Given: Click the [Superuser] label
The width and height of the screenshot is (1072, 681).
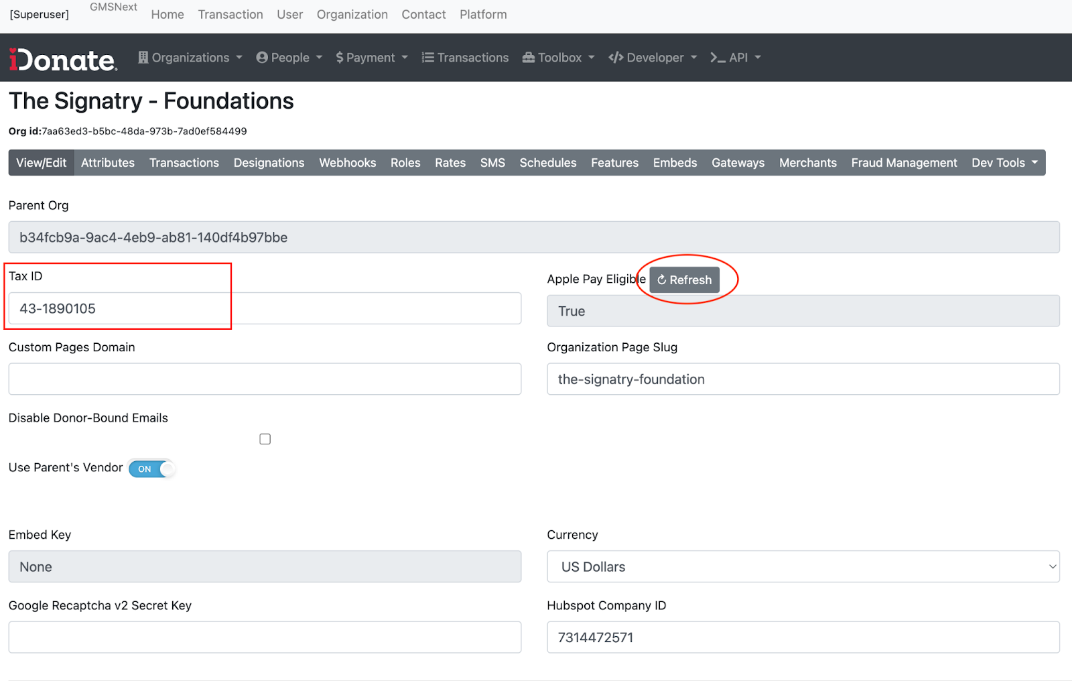Looking at the screenshot, I should click(40, 15).
